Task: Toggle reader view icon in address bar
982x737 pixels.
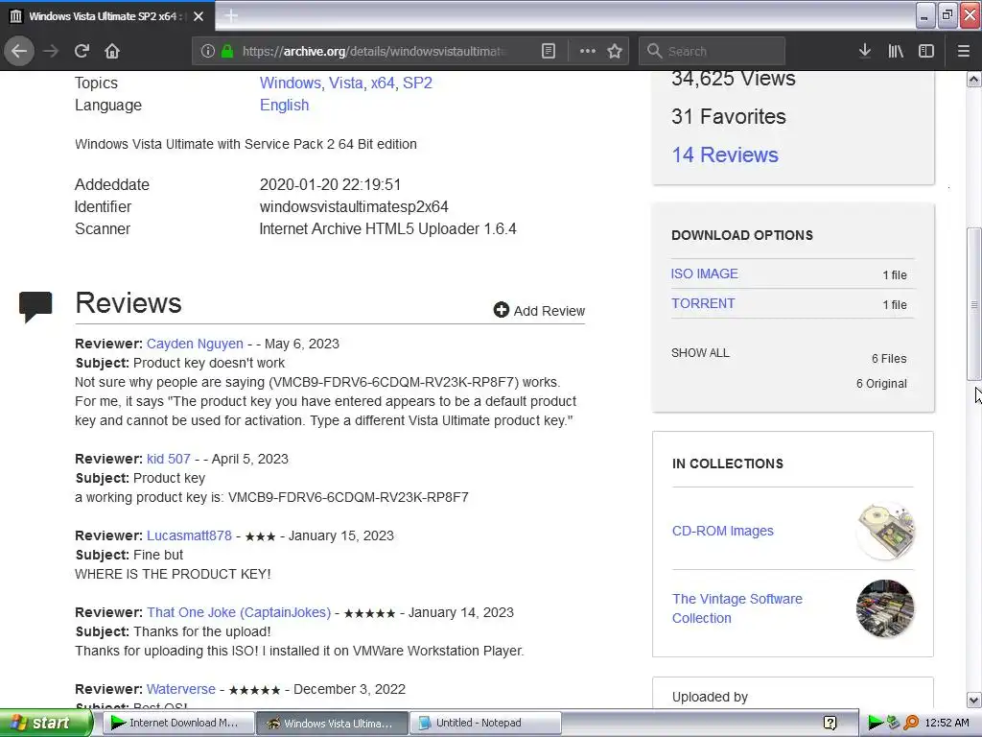Action: (548, 51)
